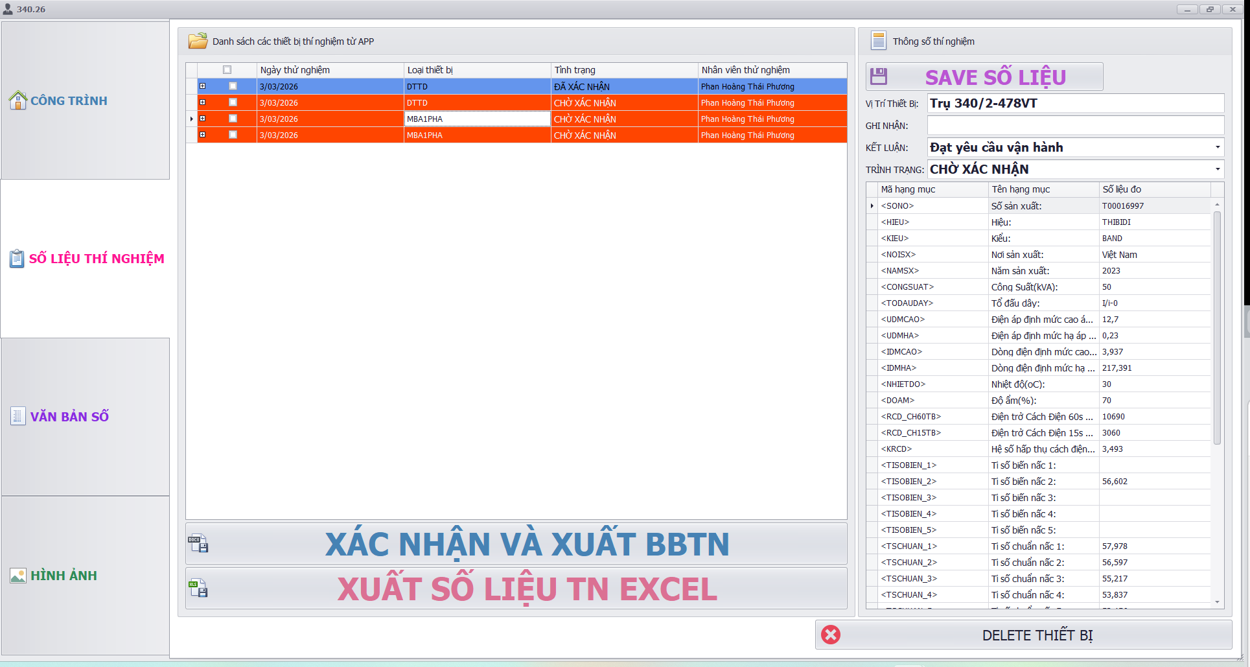Toggle the select-all checkbox in table header
The height and width of the screenshot is (667, 1250).
click(x=227, y=70)
